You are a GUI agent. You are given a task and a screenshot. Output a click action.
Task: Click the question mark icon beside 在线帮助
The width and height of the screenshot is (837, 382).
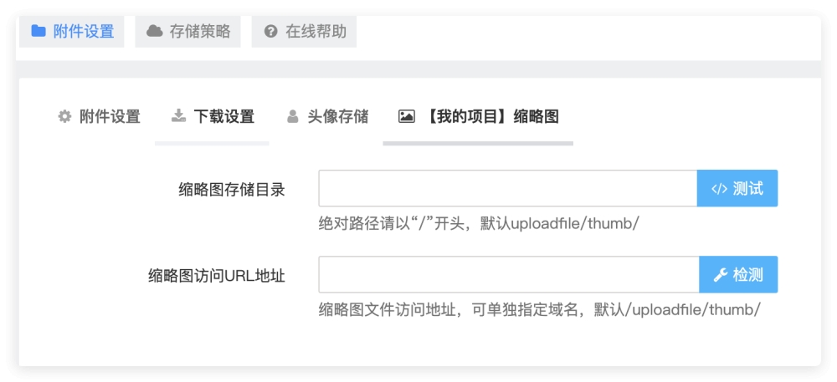(271, 32)
